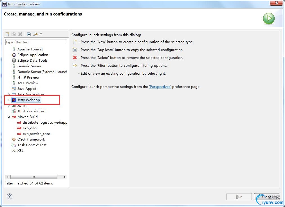Open the 'Perspectives' preference page link
Screen dimensions: 285x207
coord(160,87)
